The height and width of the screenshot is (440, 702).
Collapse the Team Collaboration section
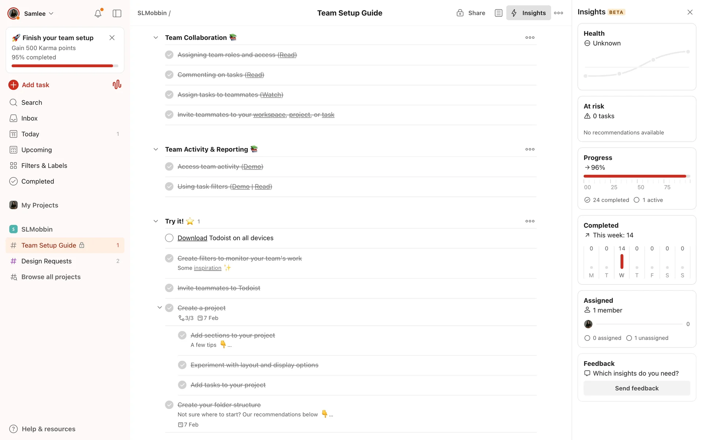pyautogui.click(x=156, y=38)
